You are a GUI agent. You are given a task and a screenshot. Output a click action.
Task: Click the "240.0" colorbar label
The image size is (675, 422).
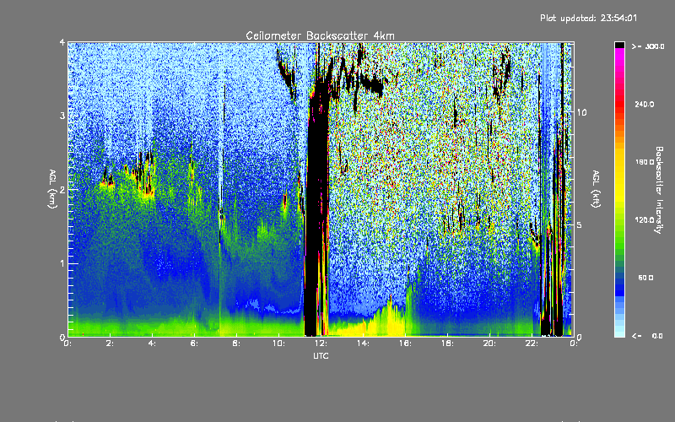click(645, 104)
